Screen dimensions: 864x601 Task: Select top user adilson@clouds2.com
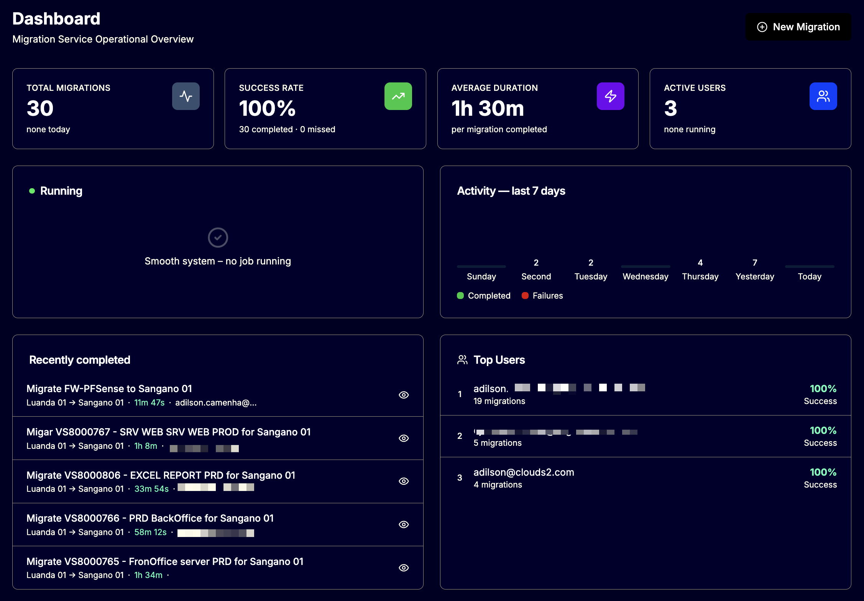coord(524,472)
